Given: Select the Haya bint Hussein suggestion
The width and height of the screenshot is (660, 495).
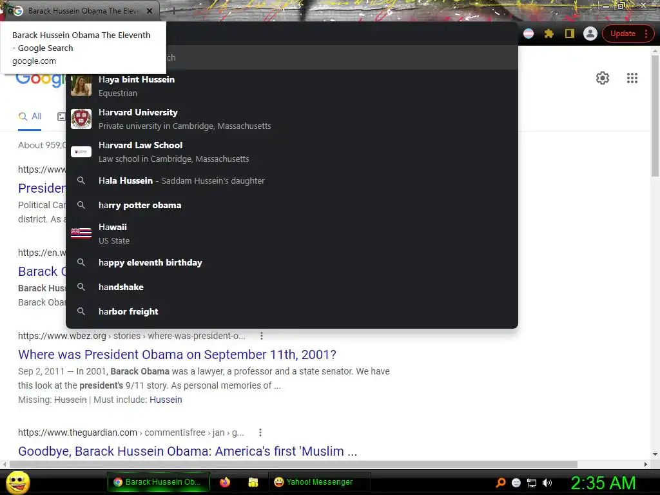Looking at the screenshot, I should point(292,86).
